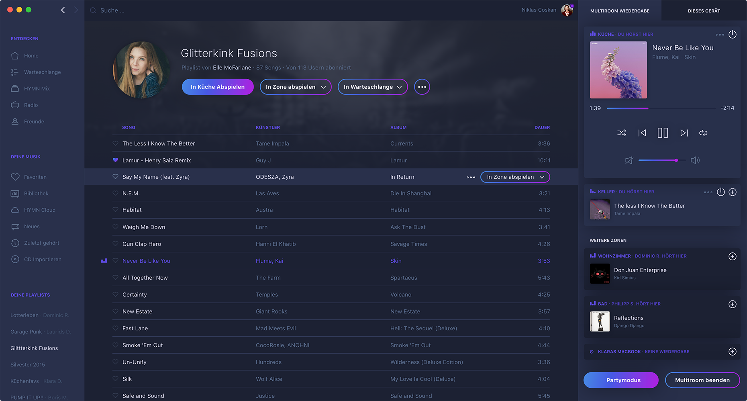Skip to the next track

tap(684, 133)
